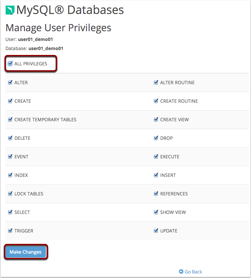Toggle the UPDATE privilege checkbox
The image size is (251, 278).
(x=156, y=231)
